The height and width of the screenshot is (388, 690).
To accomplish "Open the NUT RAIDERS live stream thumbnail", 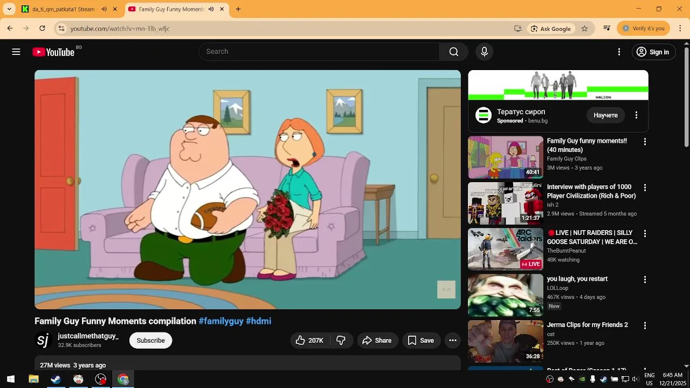I will [x=506, y=249].
